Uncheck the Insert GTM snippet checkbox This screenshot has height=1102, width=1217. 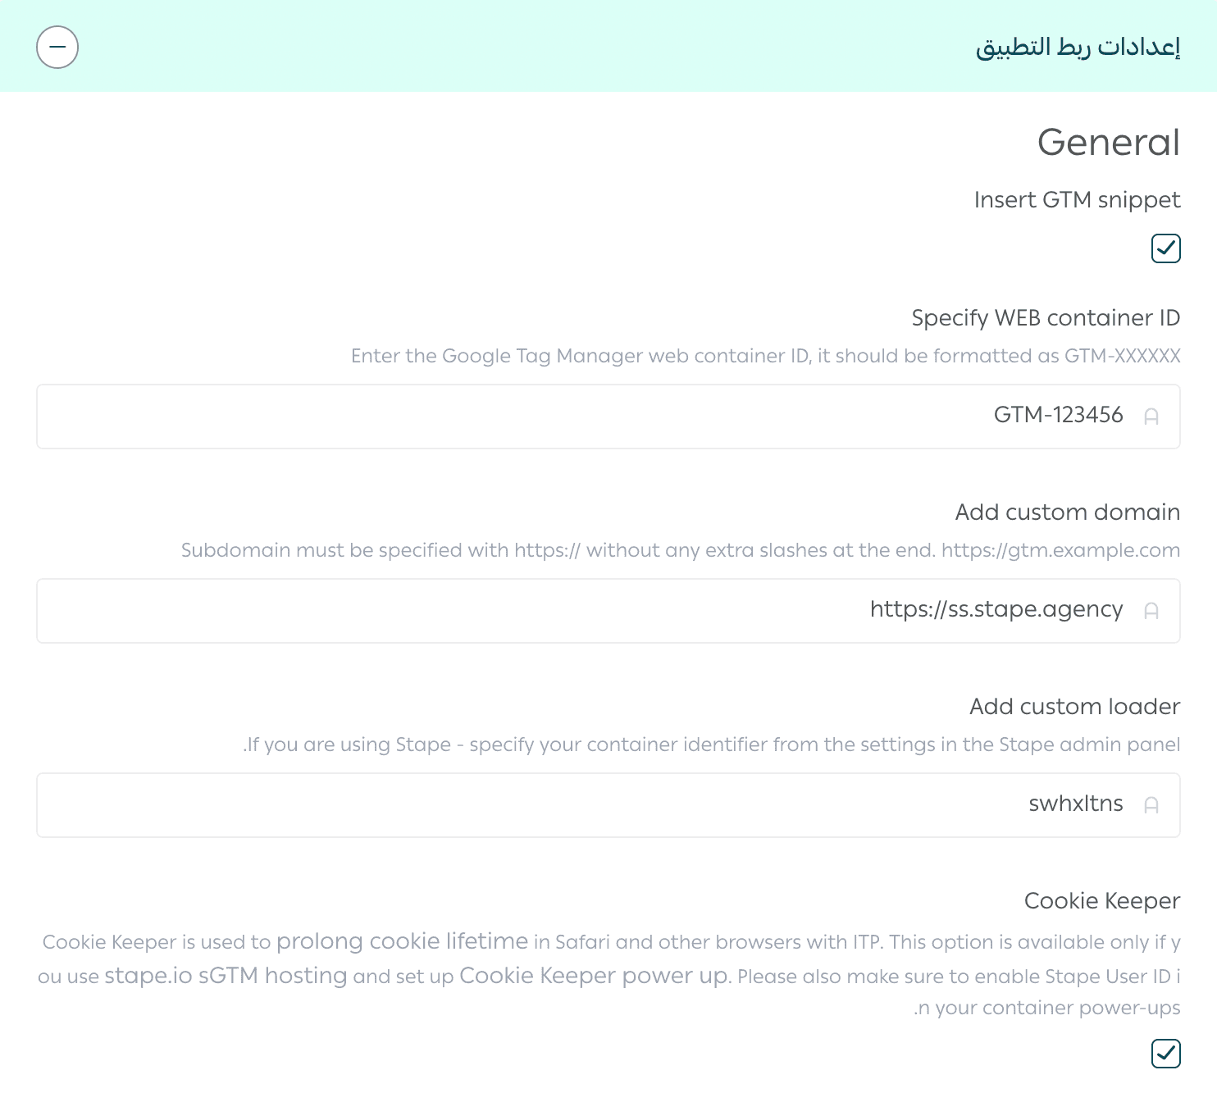1165,248
